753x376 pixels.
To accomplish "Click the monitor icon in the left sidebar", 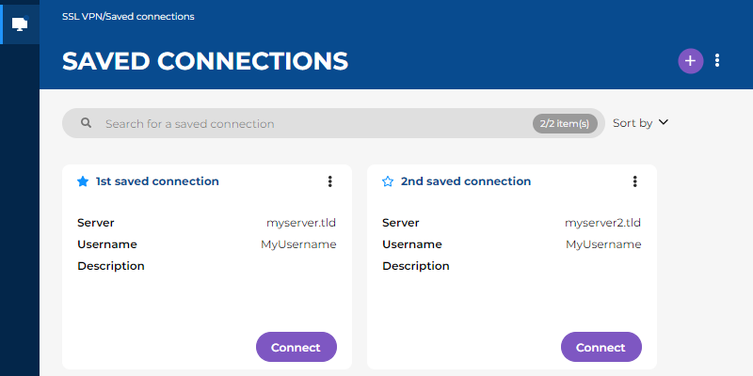I will coord(20,23).
